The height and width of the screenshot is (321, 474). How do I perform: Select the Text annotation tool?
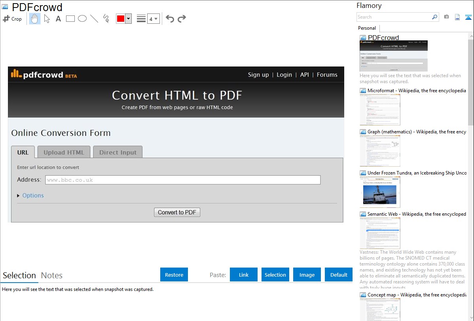click(x=58, y=19)
